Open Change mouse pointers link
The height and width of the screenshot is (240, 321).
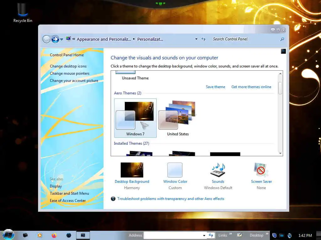(x=70, y=73)
